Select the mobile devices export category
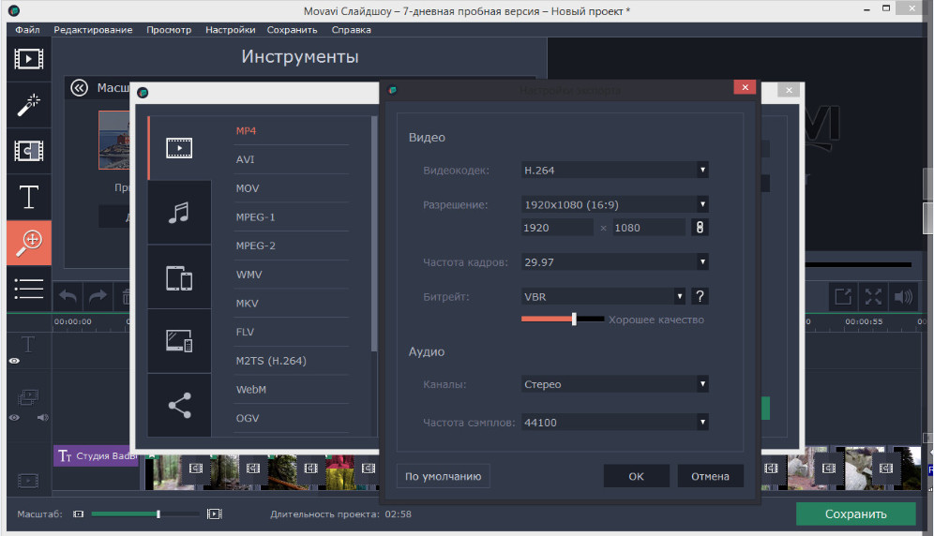This screenshot has width=934, height=536. click(179, 277)
